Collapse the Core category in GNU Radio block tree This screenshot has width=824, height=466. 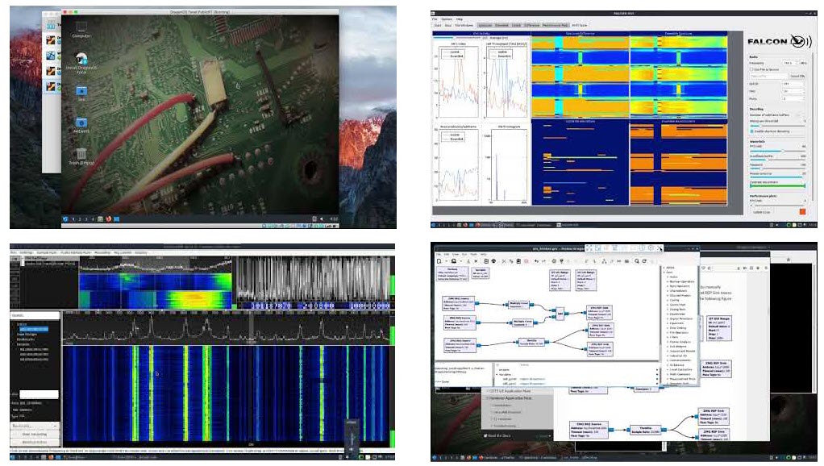point(664,273)
